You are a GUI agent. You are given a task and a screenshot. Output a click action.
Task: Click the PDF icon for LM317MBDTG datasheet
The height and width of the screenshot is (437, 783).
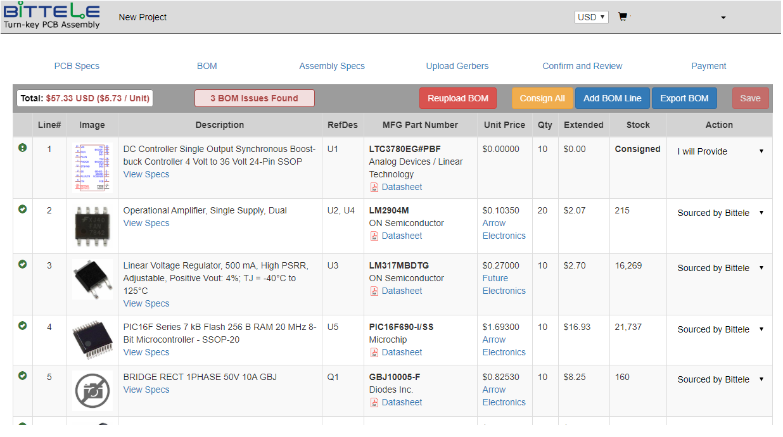[x=374, y=291]
